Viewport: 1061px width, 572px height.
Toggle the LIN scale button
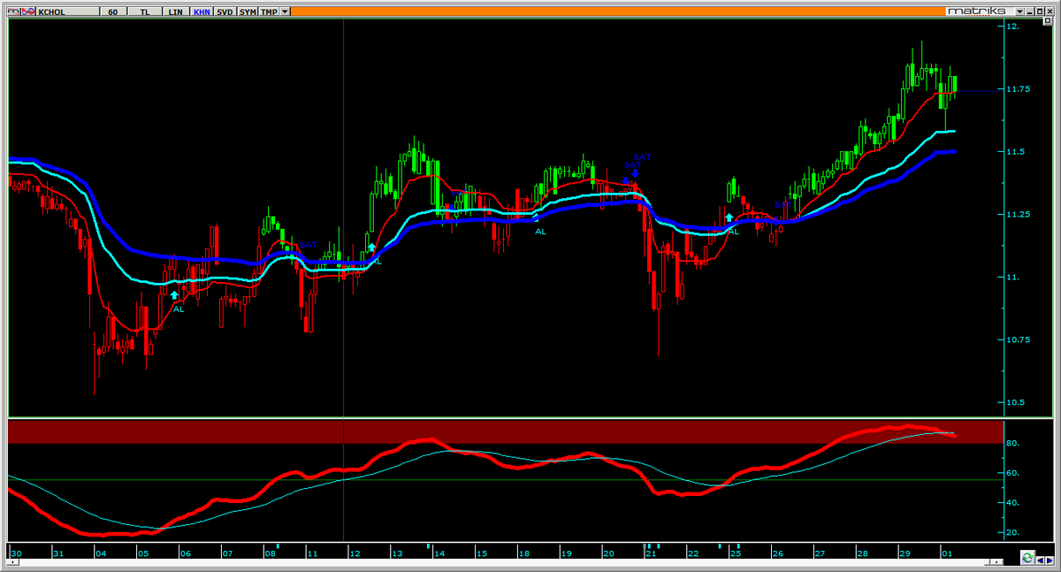click(175, 12)
